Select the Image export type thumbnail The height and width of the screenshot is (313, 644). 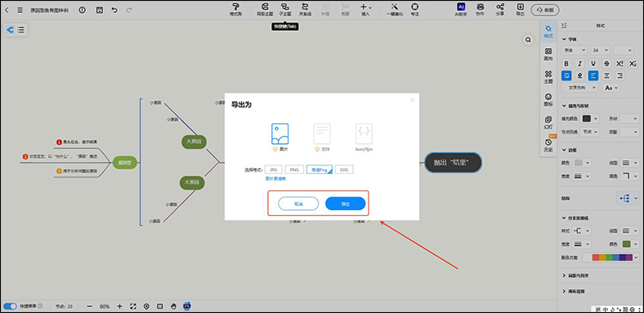(x=280, y=134)
